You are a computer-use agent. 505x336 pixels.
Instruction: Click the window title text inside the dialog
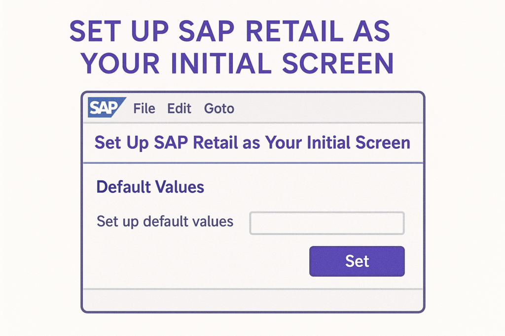pyautogui.click(x=252, y=143)
